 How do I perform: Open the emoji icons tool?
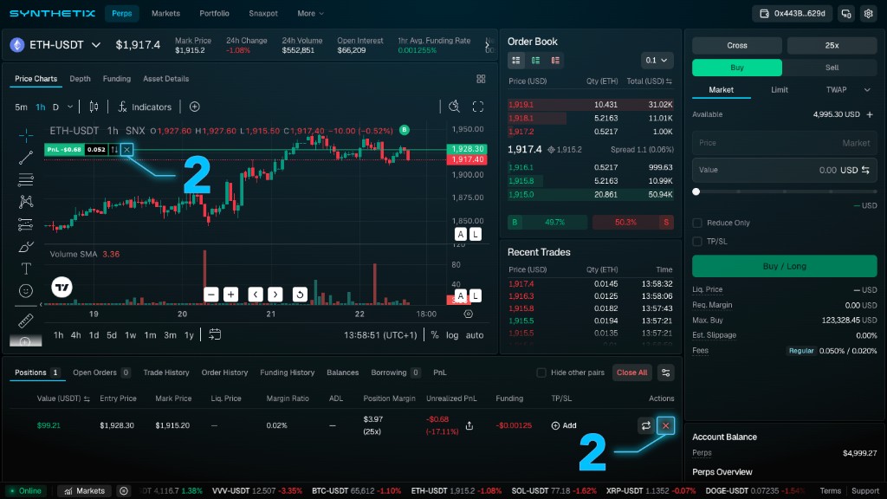pos(26,291)
